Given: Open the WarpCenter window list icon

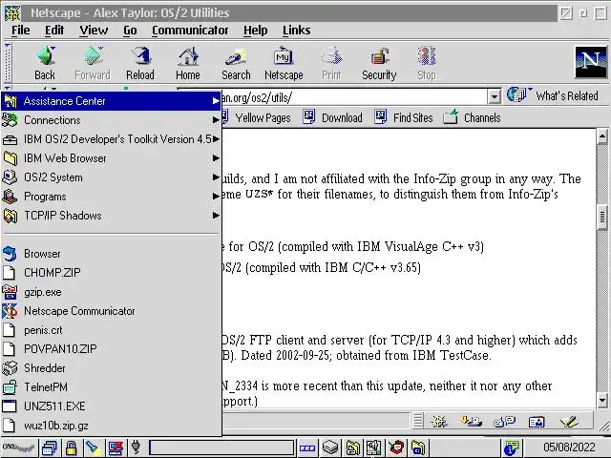Looking at the screenshot, I should tap(49, 448).
